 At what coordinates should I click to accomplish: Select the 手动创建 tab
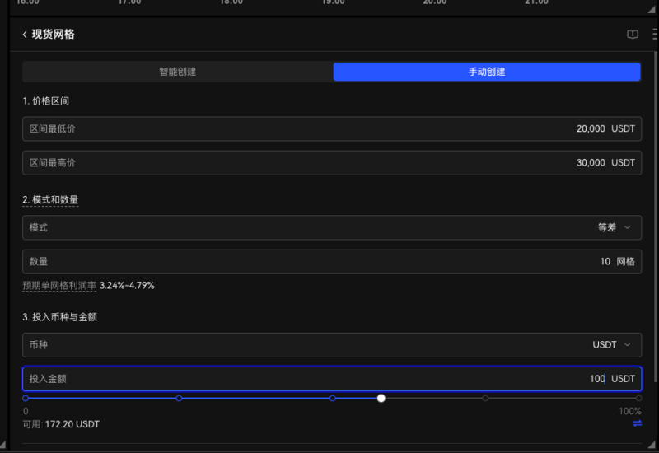coord(486,72)
